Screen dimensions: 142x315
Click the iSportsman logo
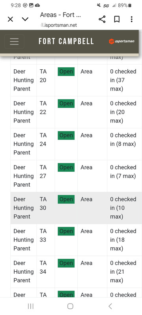click(x=121, y=41)
